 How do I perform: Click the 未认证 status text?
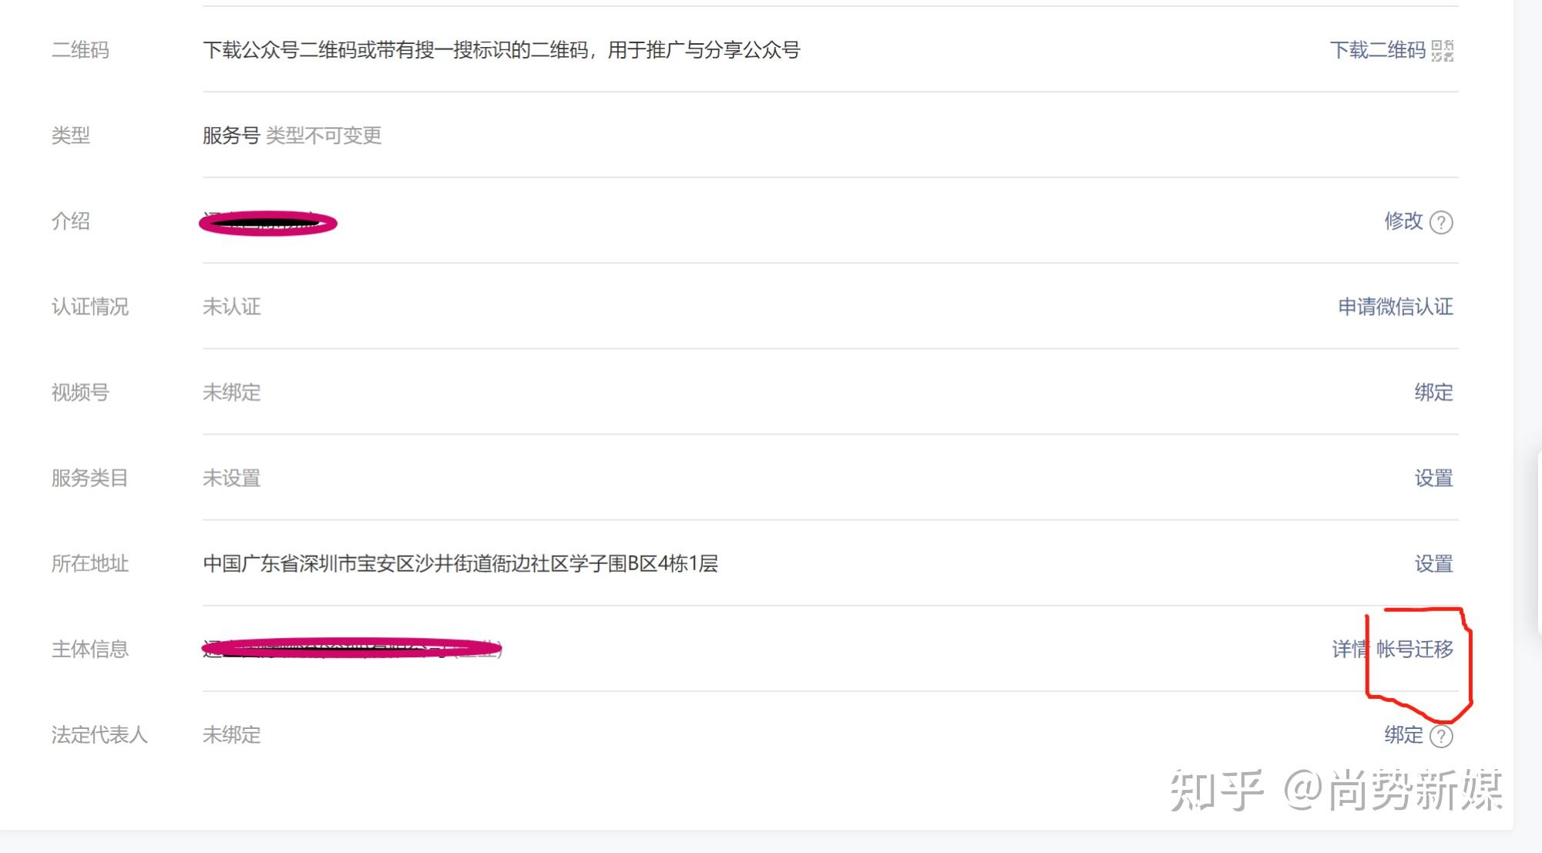pos(231,307)
